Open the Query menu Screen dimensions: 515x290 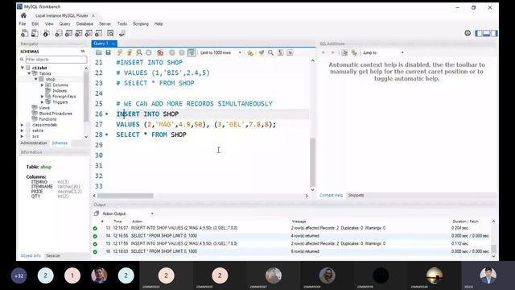pos(64,23)
